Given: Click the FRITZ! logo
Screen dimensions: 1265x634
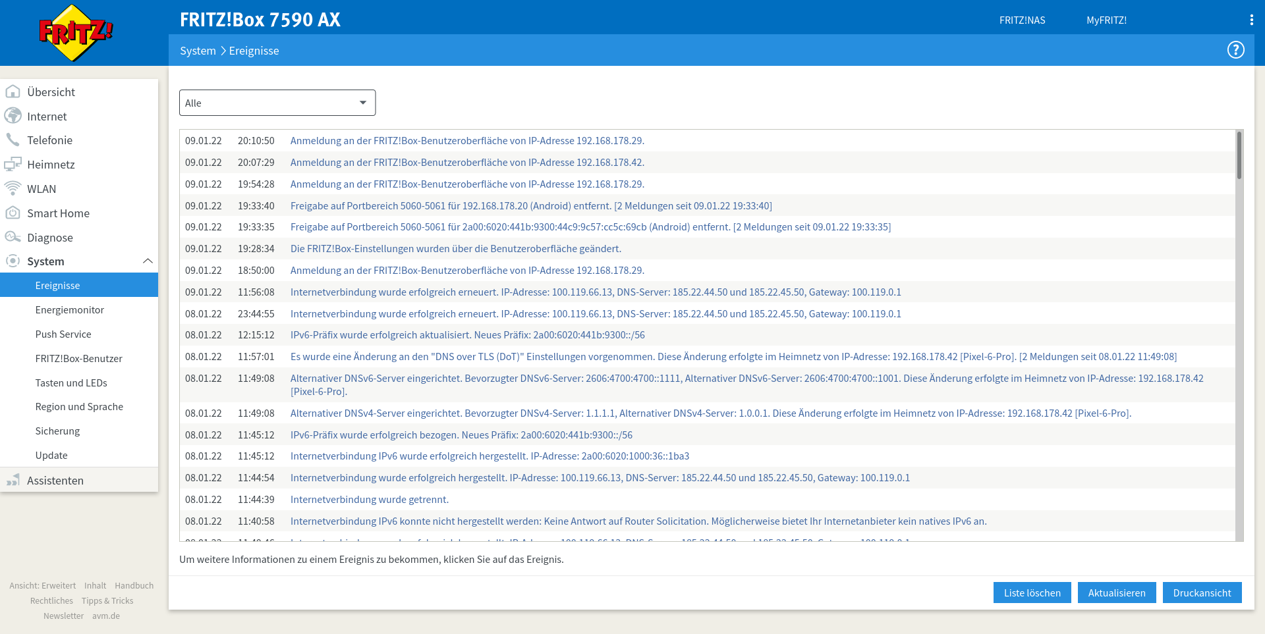Looking at the screenshot, I should (76, 33).
